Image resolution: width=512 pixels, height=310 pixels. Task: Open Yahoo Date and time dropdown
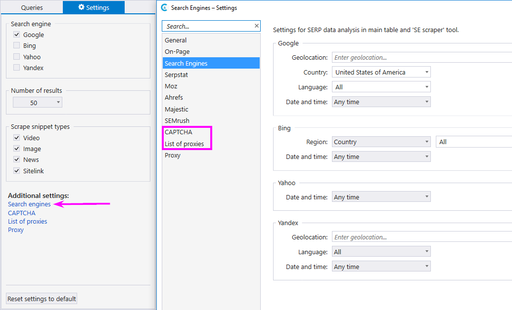click(381, 197)
